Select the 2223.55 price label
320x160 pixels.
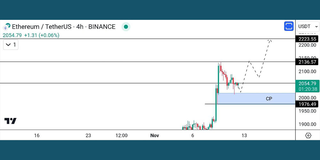308,39
